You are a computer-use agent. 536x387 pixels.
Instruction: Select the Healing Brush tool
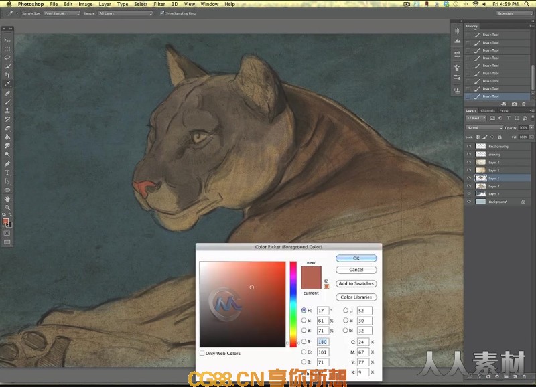point(7,93)
